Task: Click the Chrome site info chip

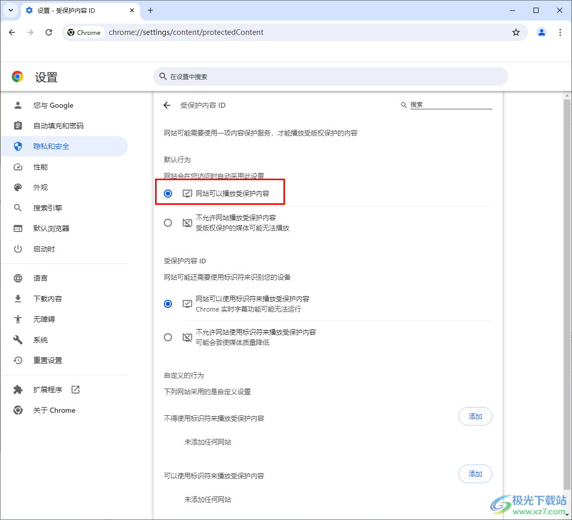Action: pyautogui.click(x=84, y=32)
